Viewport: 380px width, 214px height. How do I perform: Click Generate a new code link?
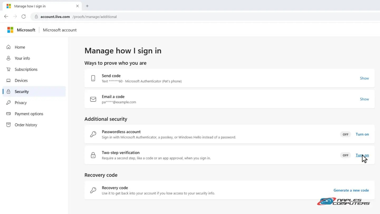click(x=351, y=190)
